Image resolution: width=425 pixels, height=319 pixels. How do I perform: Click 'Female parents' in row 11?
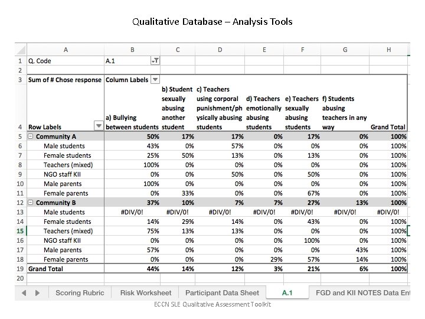click(66, 193)
